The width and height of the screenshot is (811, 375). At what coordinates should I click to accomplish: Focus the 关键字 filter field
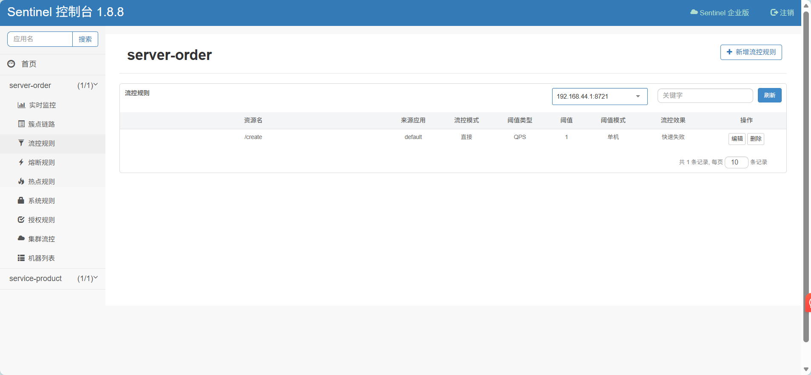click(x=705, y=96)
